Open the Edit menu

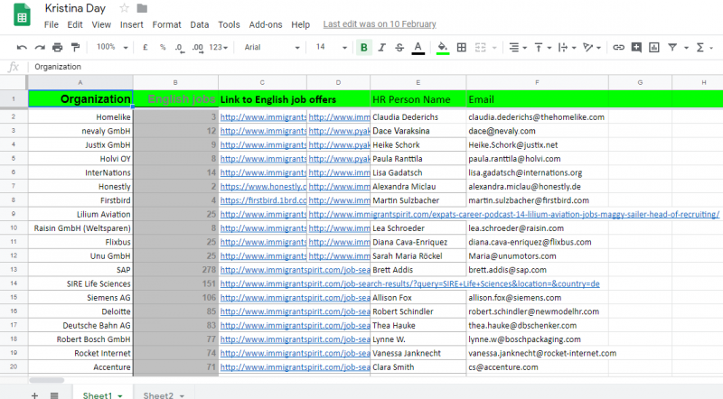pyautogui.click(x=75, y=24)
